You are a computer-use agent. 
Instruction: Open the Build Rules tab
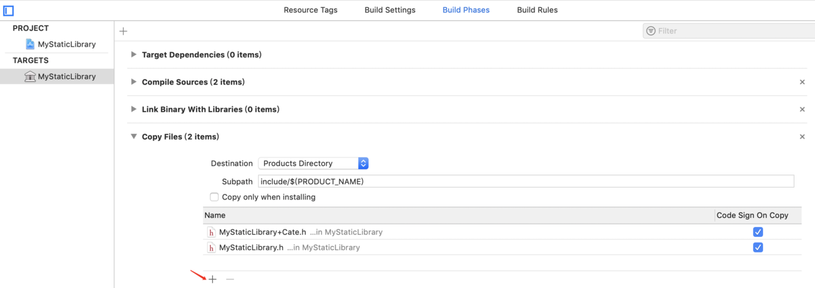[537, 10]
